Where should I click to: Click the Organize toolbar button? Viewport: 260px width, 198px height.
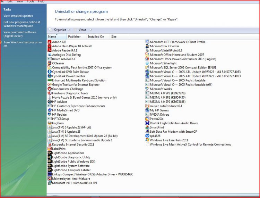(60, 30)
